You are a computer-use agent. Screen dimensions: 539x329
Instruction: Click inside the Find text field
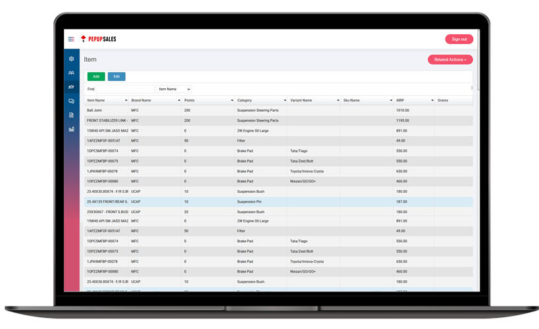(x=124, y=89)
